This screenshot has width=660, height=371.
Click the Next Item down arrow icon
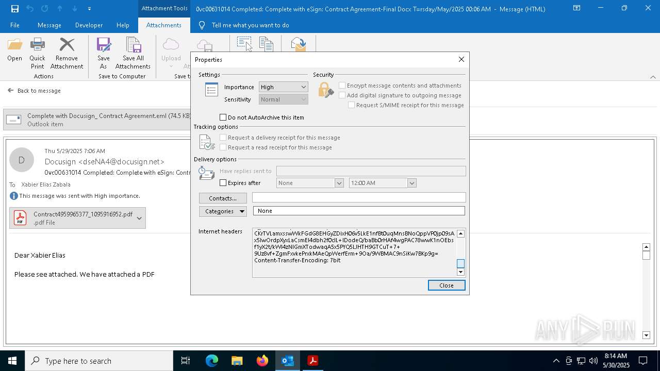[75, 9]
